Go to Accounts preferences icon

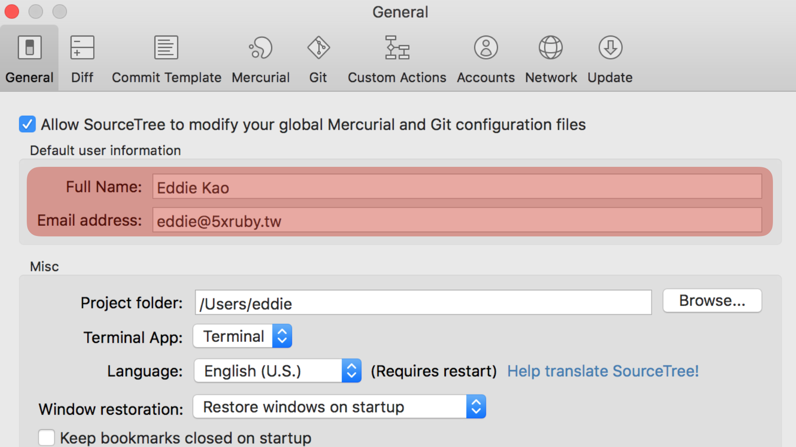click(486, 48)
